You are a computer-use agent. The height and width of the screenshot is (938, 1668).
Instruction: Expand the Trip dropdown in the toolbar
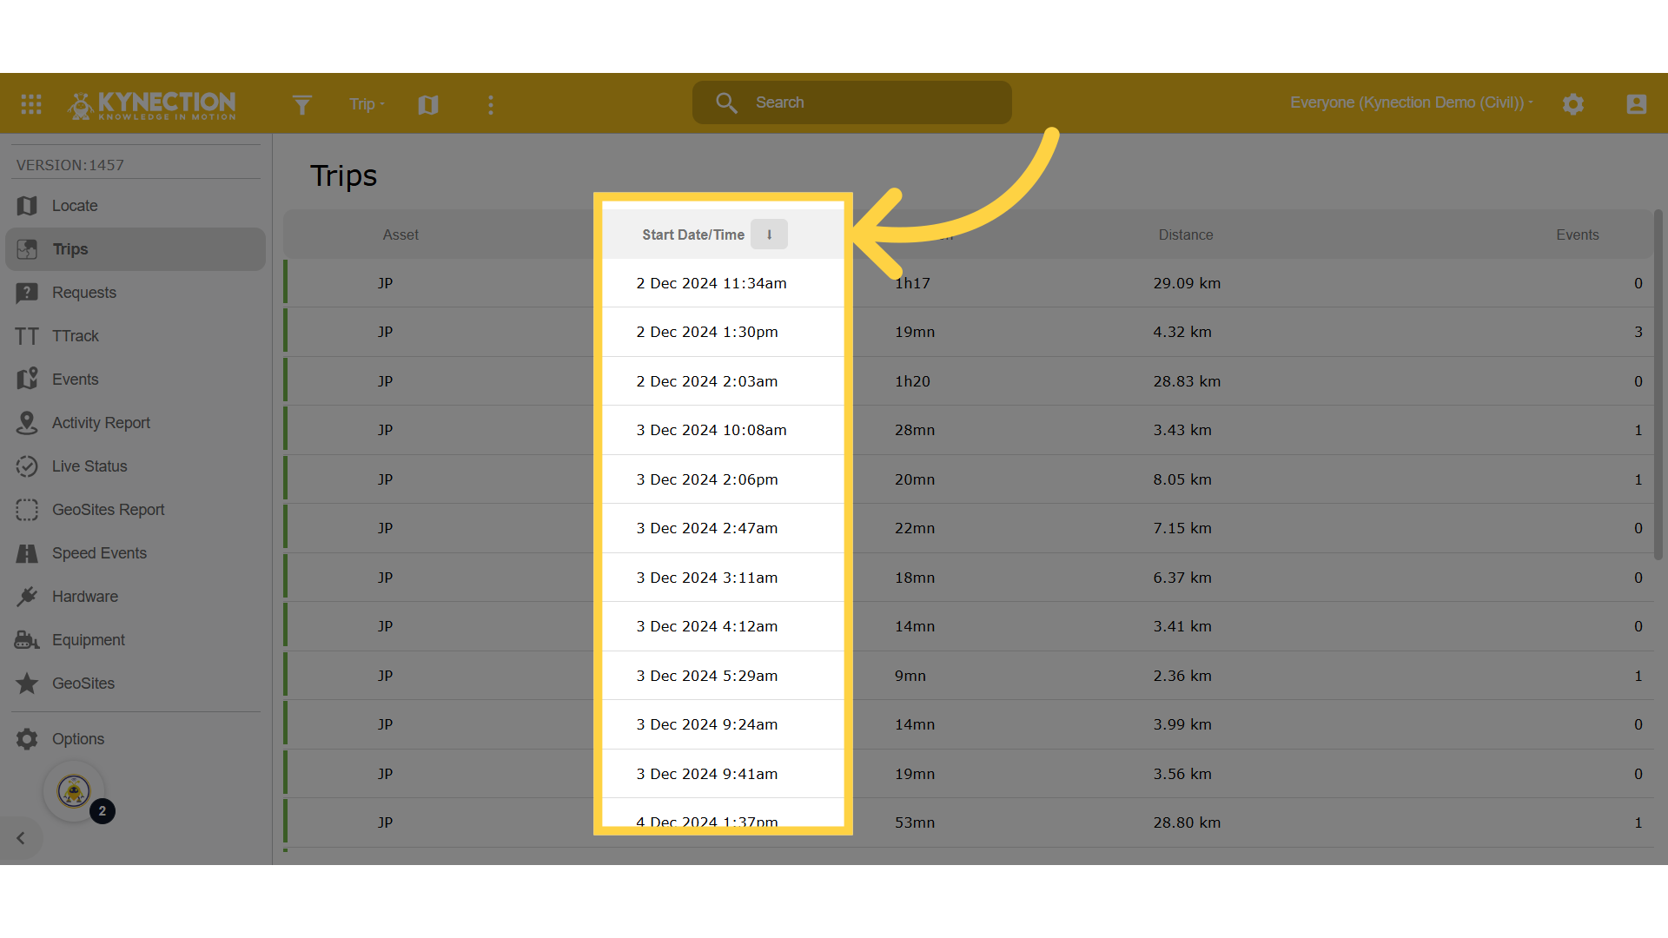click(x=367, y=104)
